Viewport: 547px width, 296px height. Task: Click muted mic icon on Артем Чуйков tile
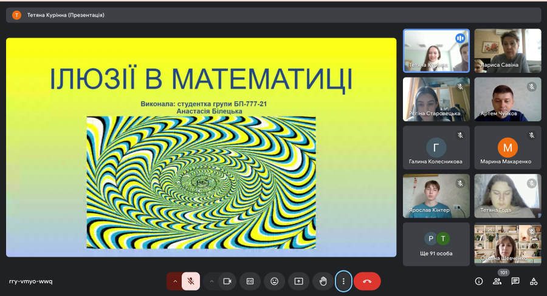coord(532,87)
